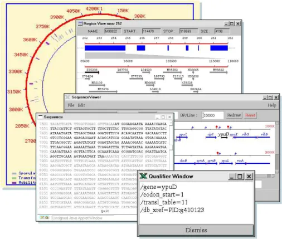Click the green X icon in Qualifier Window title

tap(143, 176)
